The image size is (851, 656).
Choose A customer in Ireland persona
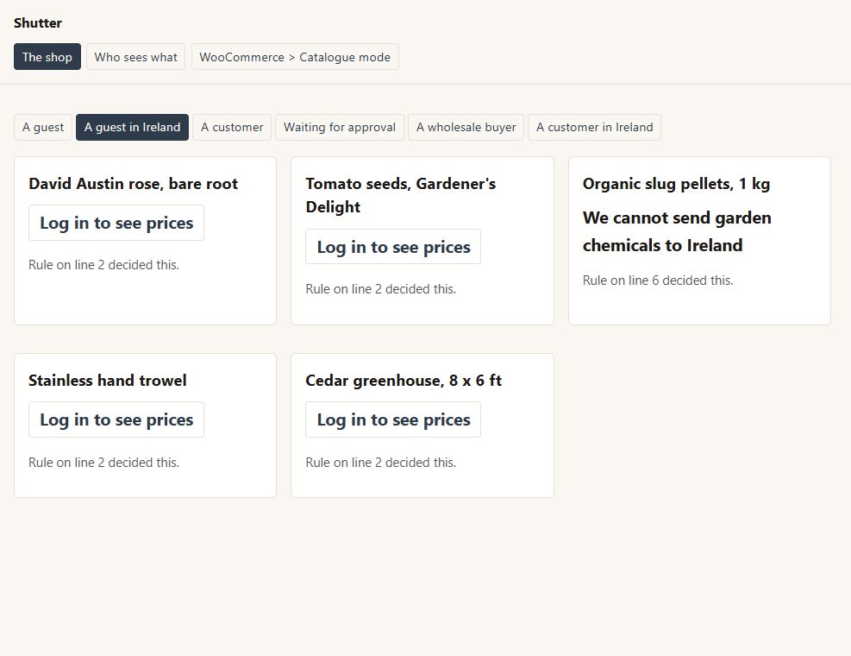pyautogui.click(x=594, y=127)
